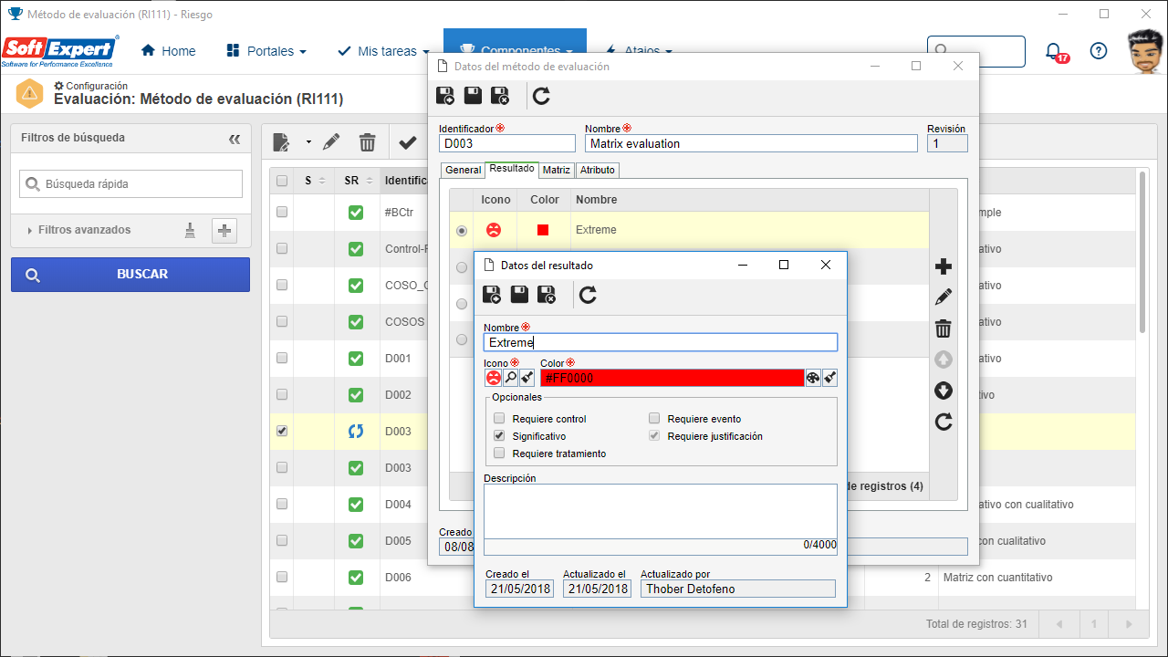Image resolution: width=1168 pixels, height=657 pixels.
Task: Click save and close icon in método de evaluación dialog
Action: point(500,96)
